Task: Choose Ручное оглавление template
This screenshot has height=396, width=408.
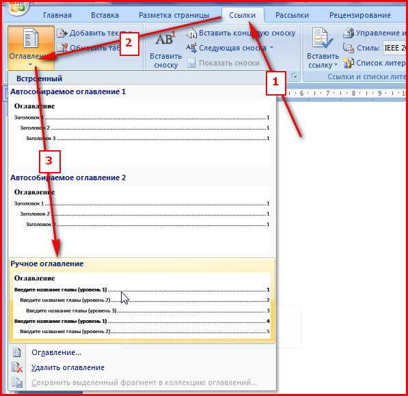Action: (142, 300)
